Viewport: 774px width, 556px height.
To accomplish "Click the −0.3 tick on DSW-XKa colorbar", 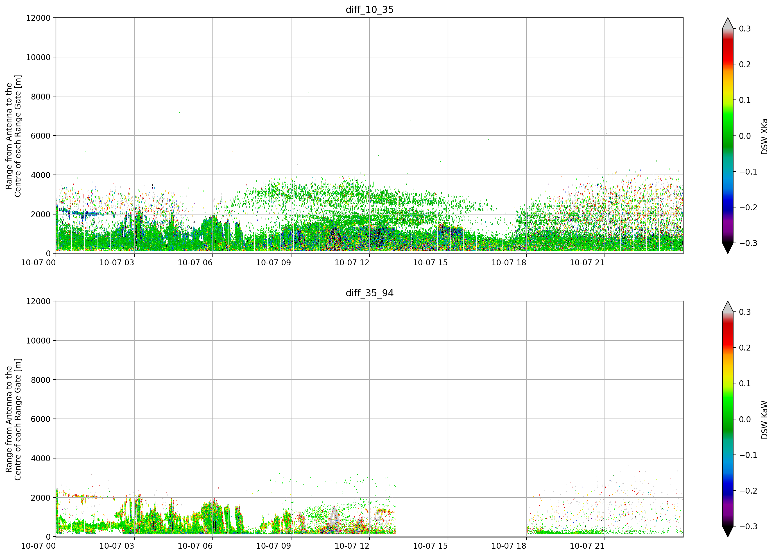I will click(748, 243).
